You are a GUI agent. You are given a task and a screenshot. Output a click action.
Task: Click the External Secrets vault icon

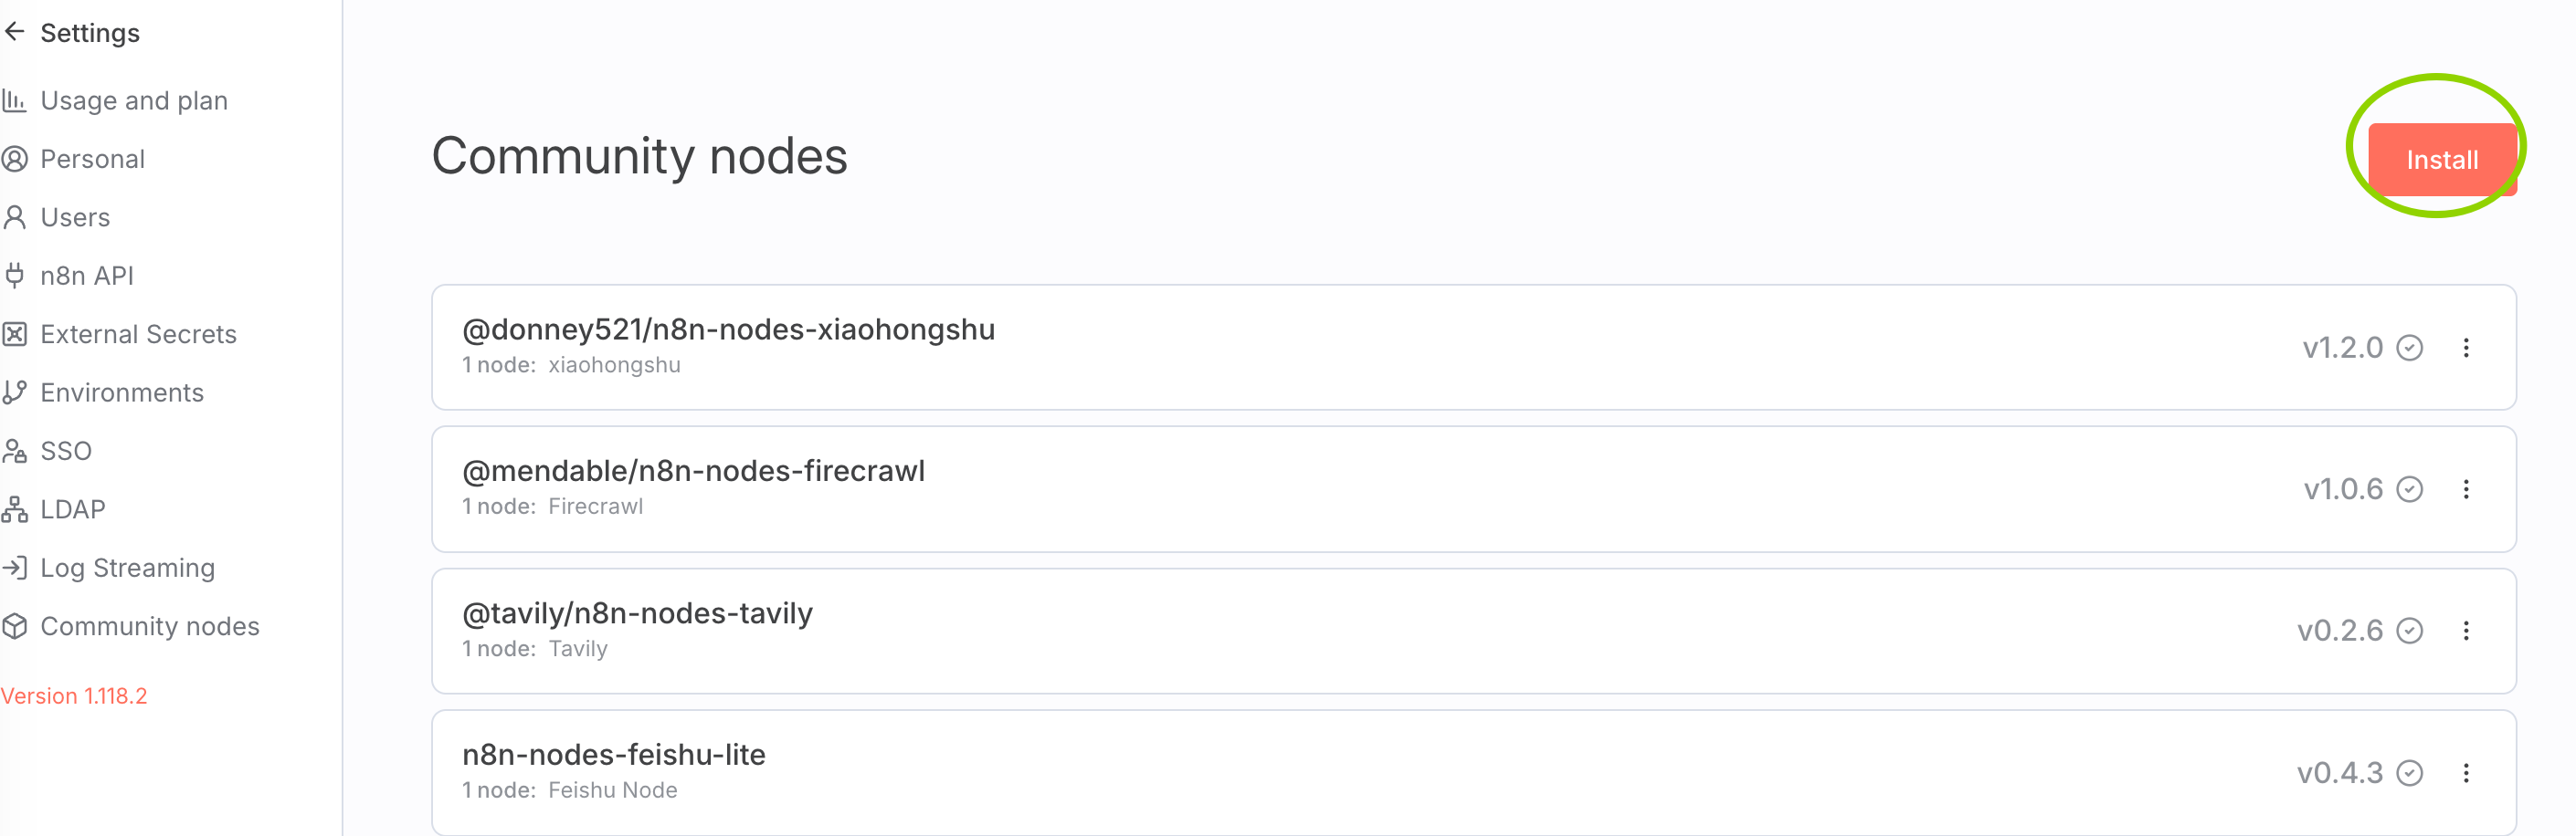pos(15,334)
